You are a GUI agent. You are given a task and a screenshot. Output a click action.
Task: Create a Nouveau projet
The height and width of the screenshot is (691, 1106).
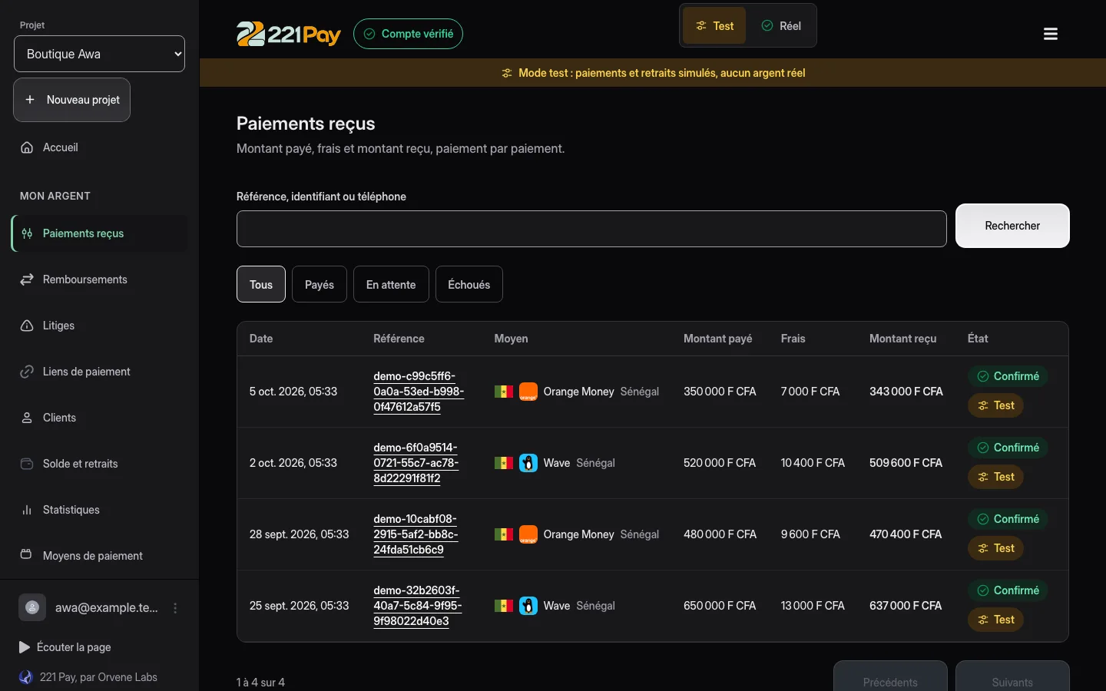(x=71, y=100)
